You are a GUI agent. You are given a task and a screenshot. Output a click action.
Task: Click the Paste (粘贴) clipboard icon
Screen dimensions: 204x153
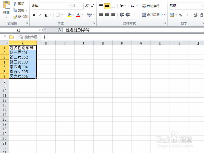point(7,5)
